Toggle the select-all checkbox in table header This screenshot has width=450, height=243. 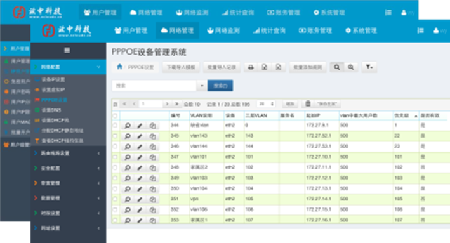click(115, 115)
